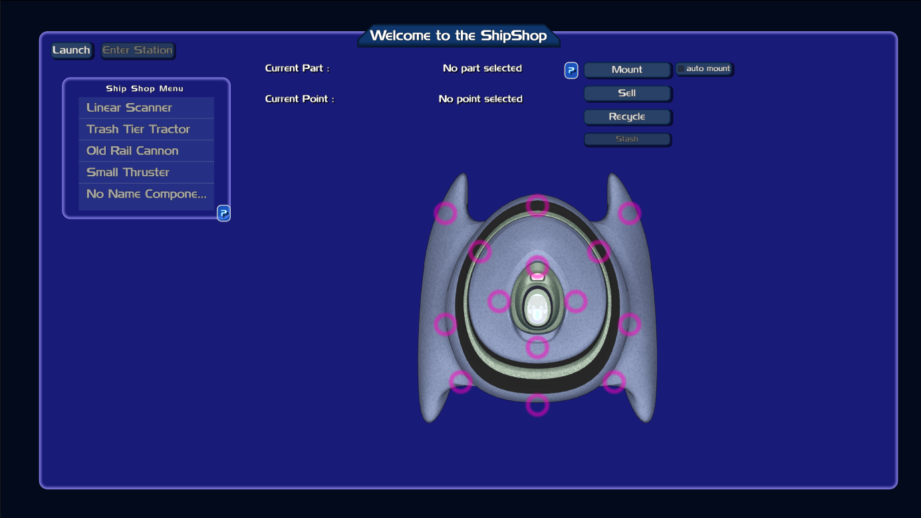
Task: Pick Old Rail Cannon from the list
Action: [146, 151]
